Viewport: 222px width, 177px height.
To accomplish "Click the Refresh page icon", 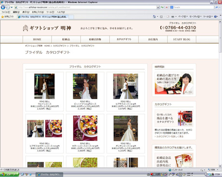I will pyautogui.click(x=162, y=7).
